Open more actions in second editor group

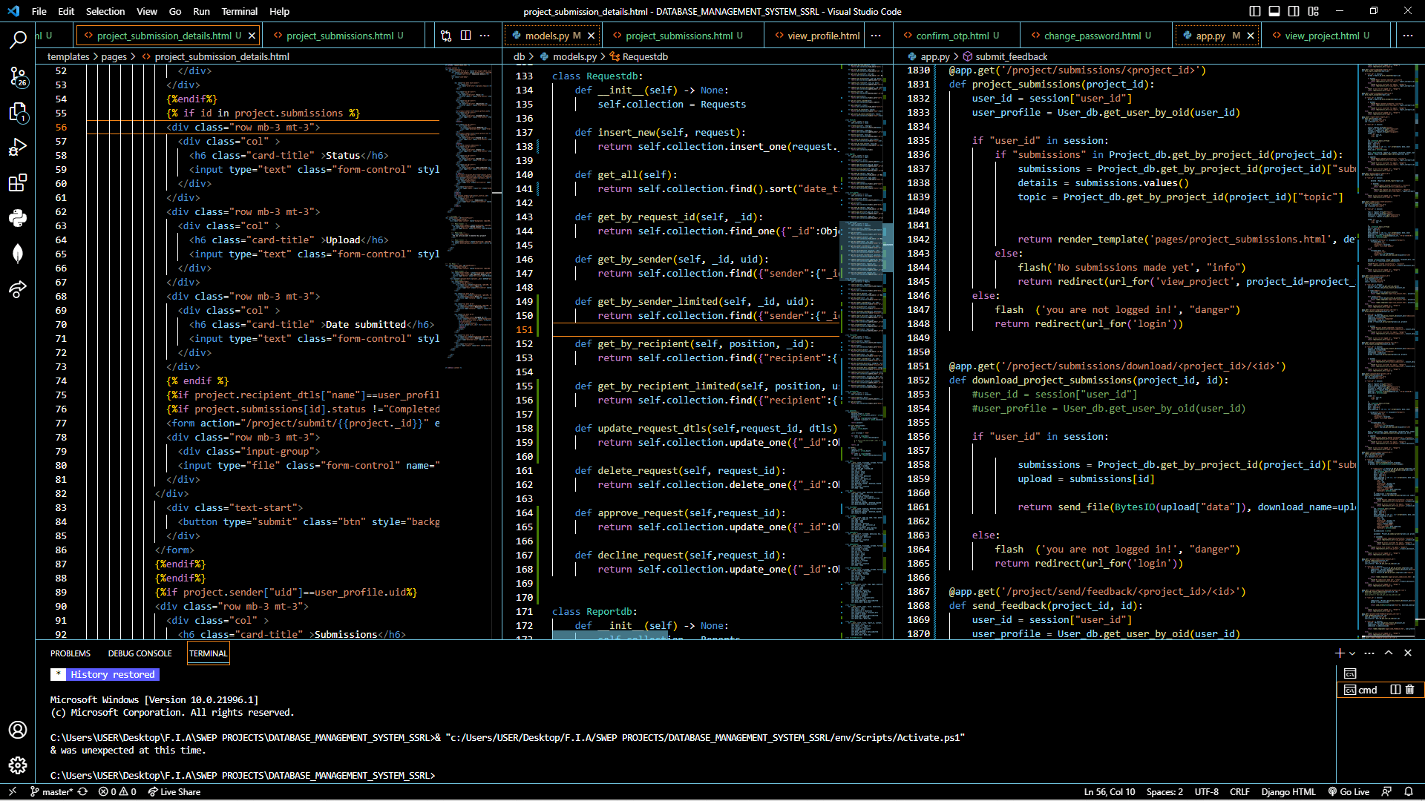876,36
